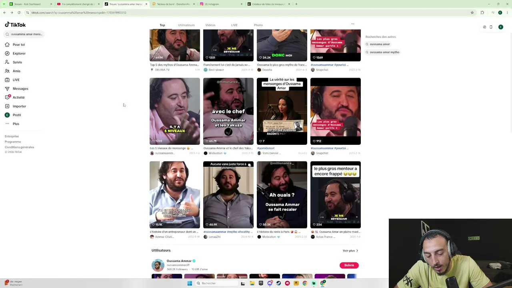Go back to the previous page
The width and height of the screenshot is (512, 288).
click(4, 12)
